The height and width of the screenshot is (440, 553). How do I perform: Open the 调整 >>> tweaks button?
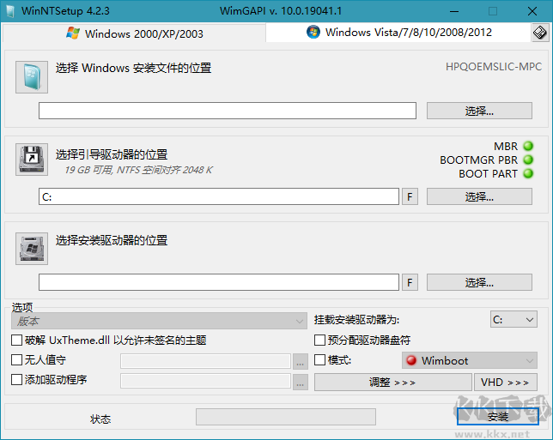tap(392, 383)
